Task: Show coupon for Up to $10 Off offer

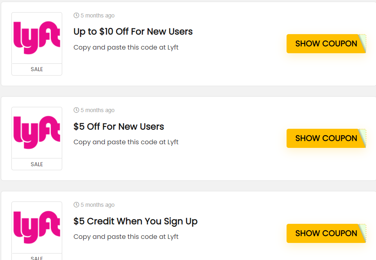Action: tap(323, 43)
